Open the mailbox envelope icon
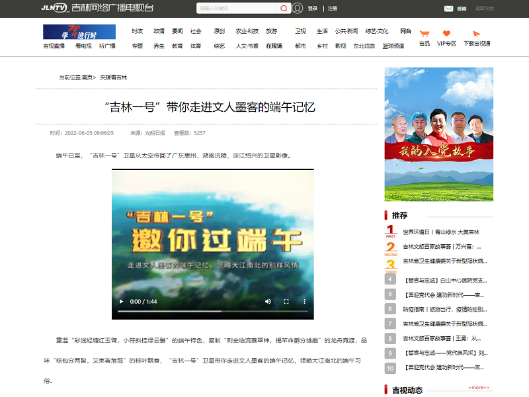This screenshot has width=529, height=397. (449, 9)
